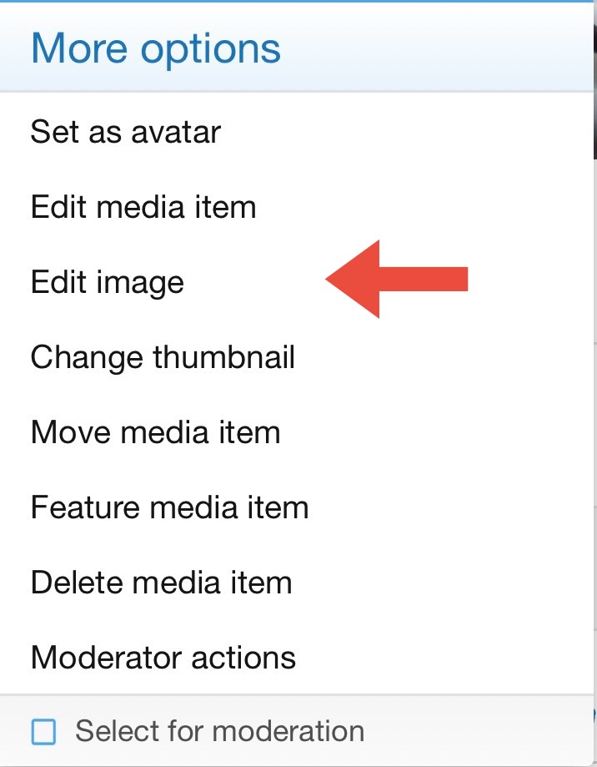
Task: Choose the option the red arrow points to
Action: (x=106, y=282)
